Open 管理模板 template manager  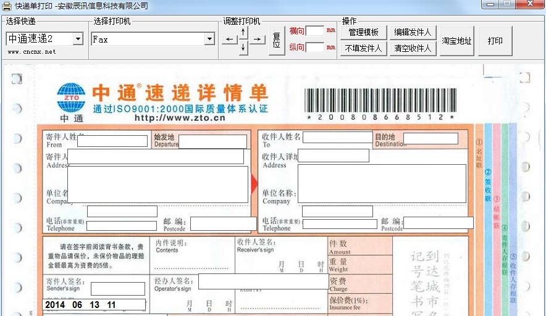(x=364, y=32)
